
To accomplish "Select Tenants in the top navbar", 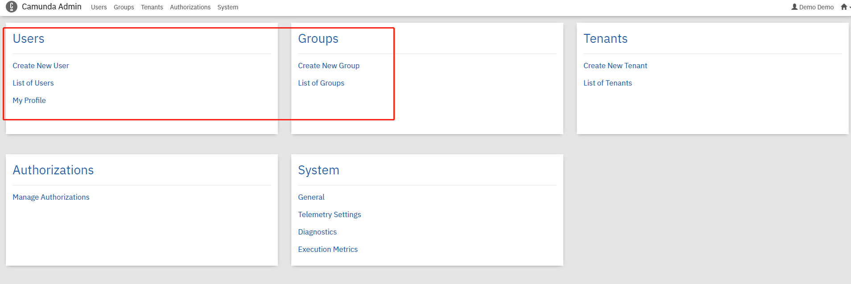I will (152, 7).
